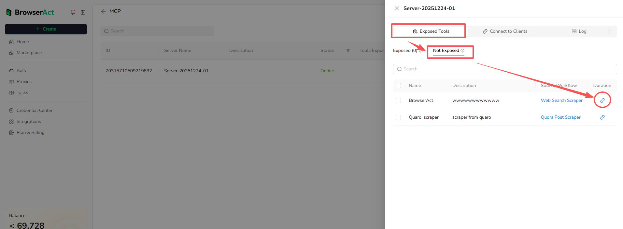Viewport: 623px width, 229px height.
Task: Click Server-20251224-01 in the server table
Action: [186, 71]
